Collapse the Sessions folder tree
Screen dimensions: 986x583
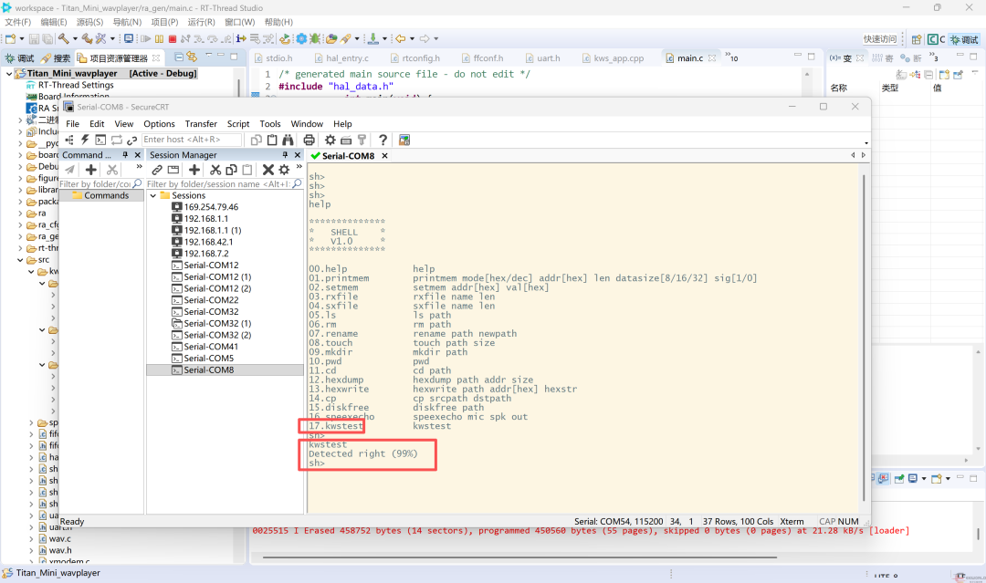[152, 195]
